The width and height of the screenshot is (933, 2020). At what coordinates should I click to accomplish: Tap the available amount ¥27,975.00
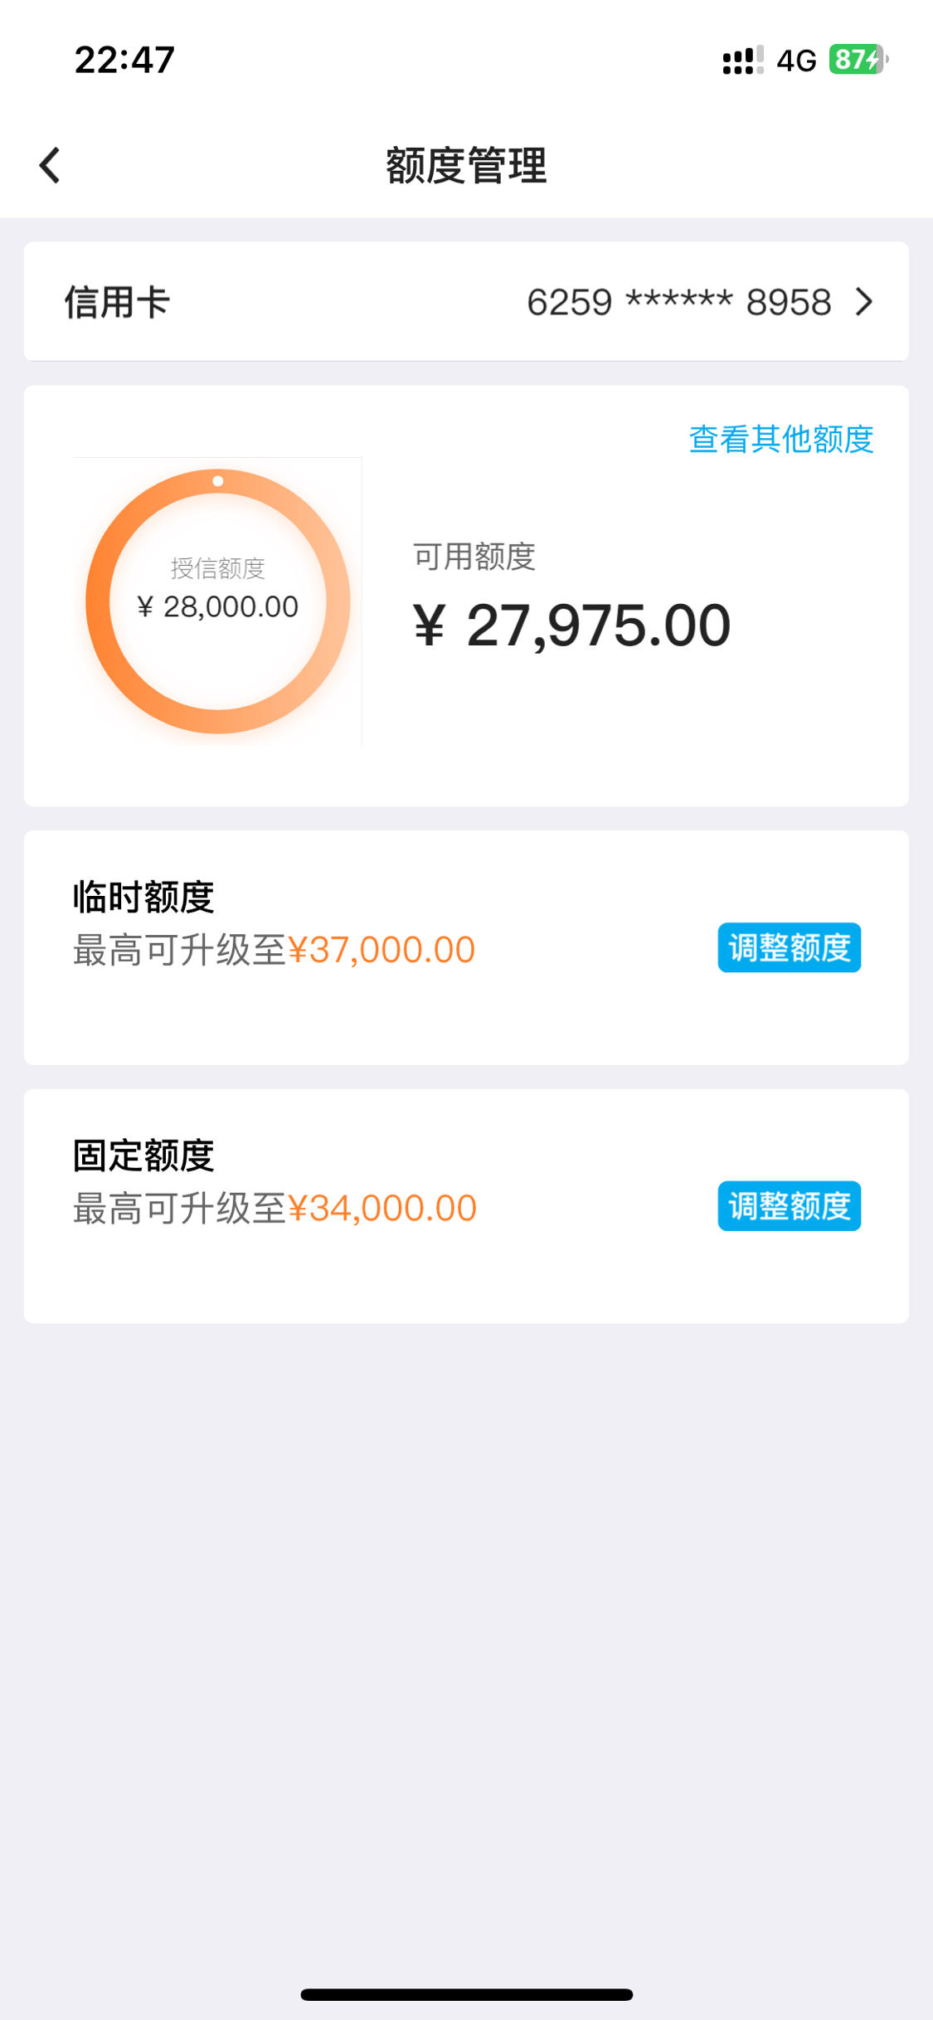(572, 625)
